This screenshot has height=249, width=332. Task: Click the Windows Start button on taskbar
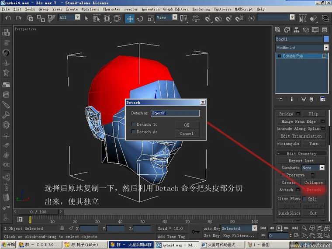tap(8, 245)
